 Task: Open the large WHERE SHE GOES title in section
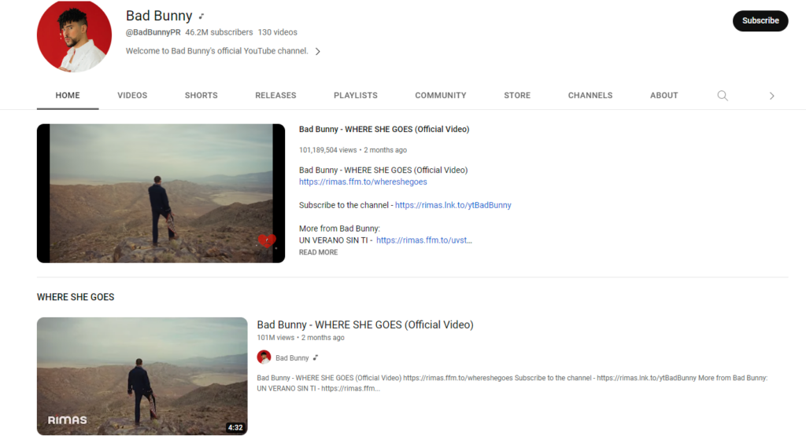365,325
